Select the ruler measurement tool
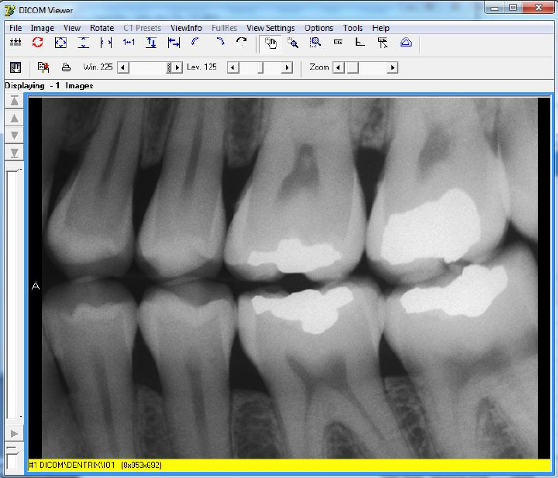 click(338, 43)
